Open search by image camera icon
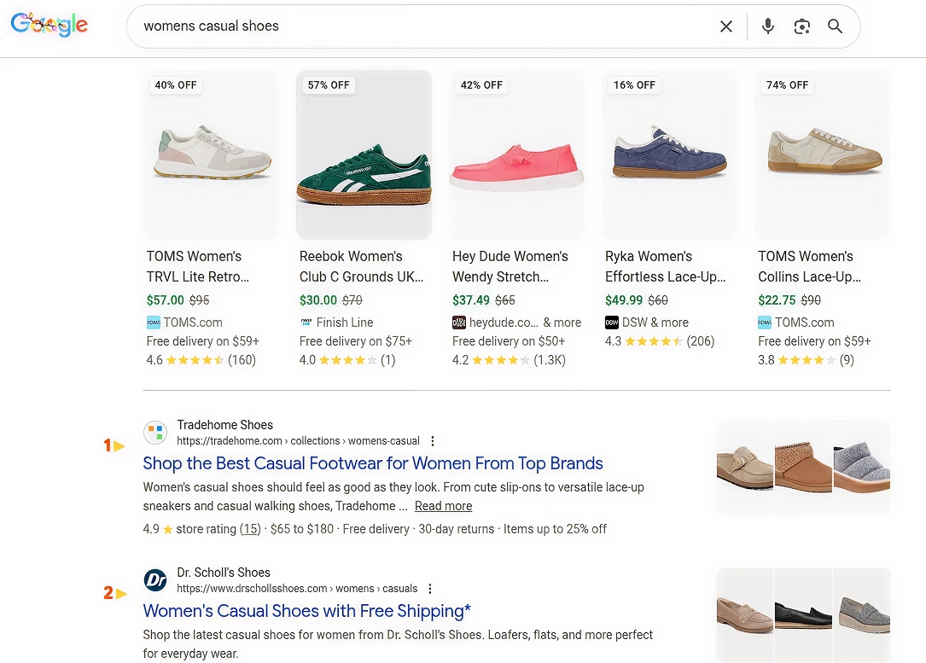The width and height of the screenshot is (926, 663). [801, 26]
